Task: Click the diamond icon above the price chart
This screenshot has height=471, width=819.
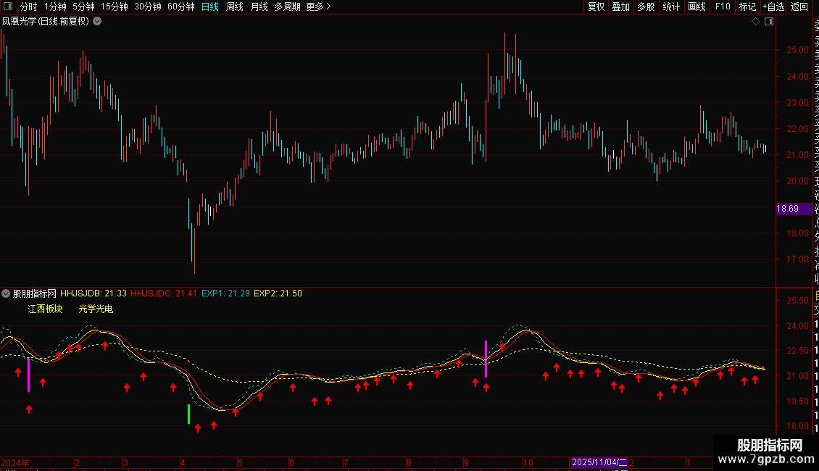Action: (755, 22)
